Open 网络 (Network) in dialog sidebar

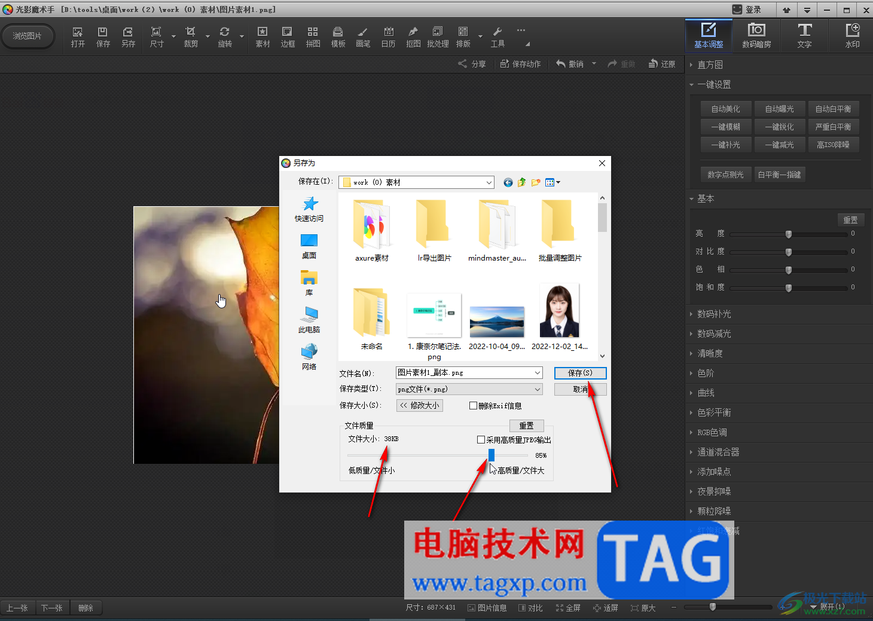click(x=309, y=357)
